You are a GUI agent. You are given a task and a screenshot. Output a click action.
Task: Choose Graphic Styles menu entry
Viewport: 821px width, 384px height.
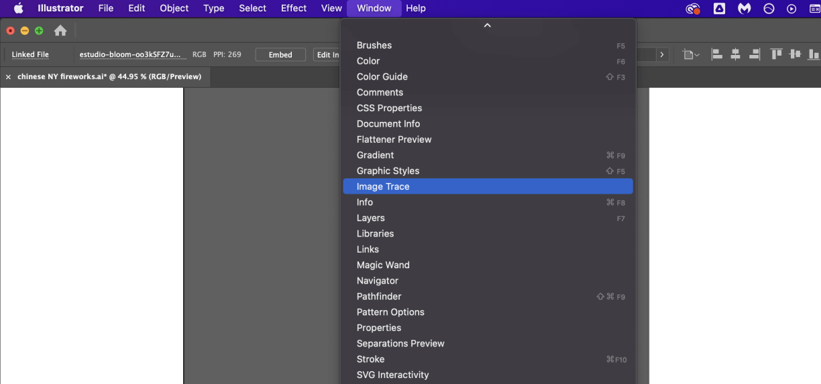488,171
